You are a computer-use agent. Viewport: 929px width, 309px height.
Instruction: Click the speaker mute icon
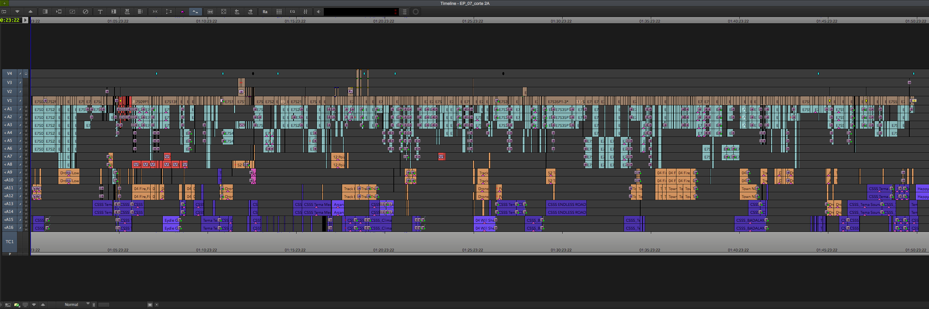click(319, 12)
